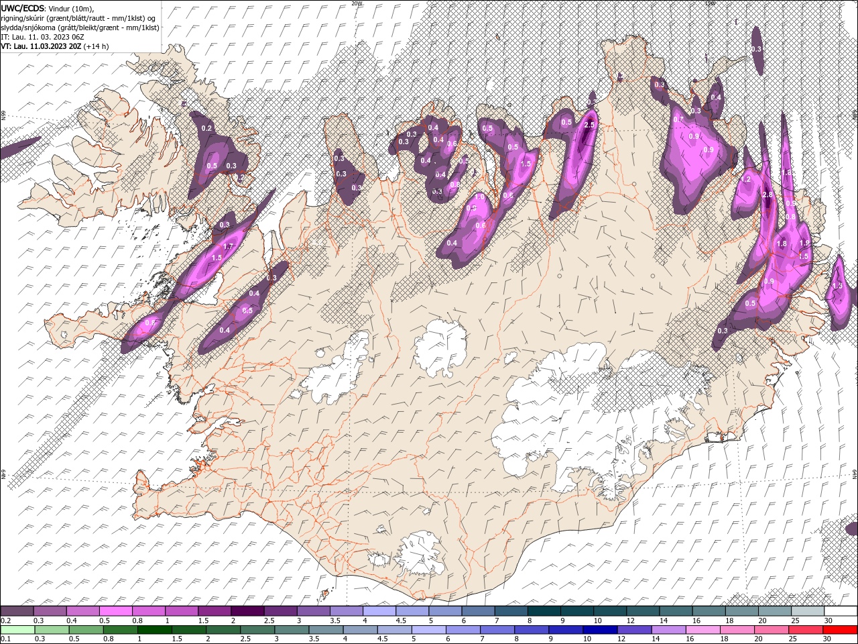The width and height of the screenshot is (858, 644).
Task: Click the 1.7 snowfall value on the map
Action: click(x=228, y=247)
